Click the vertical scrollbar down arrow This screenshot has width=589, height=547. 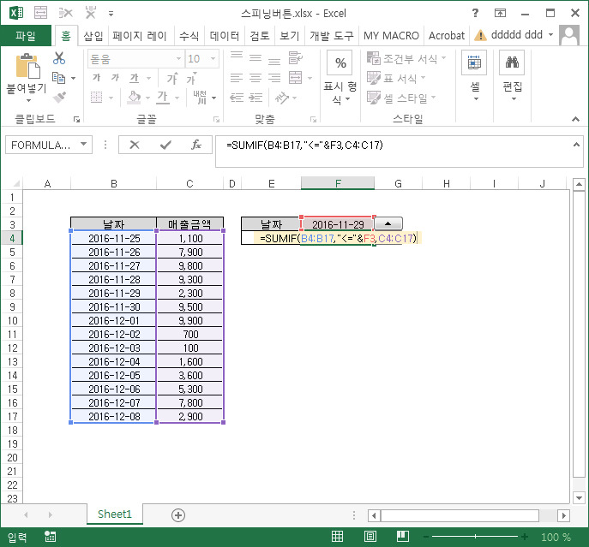pos(579,498)
